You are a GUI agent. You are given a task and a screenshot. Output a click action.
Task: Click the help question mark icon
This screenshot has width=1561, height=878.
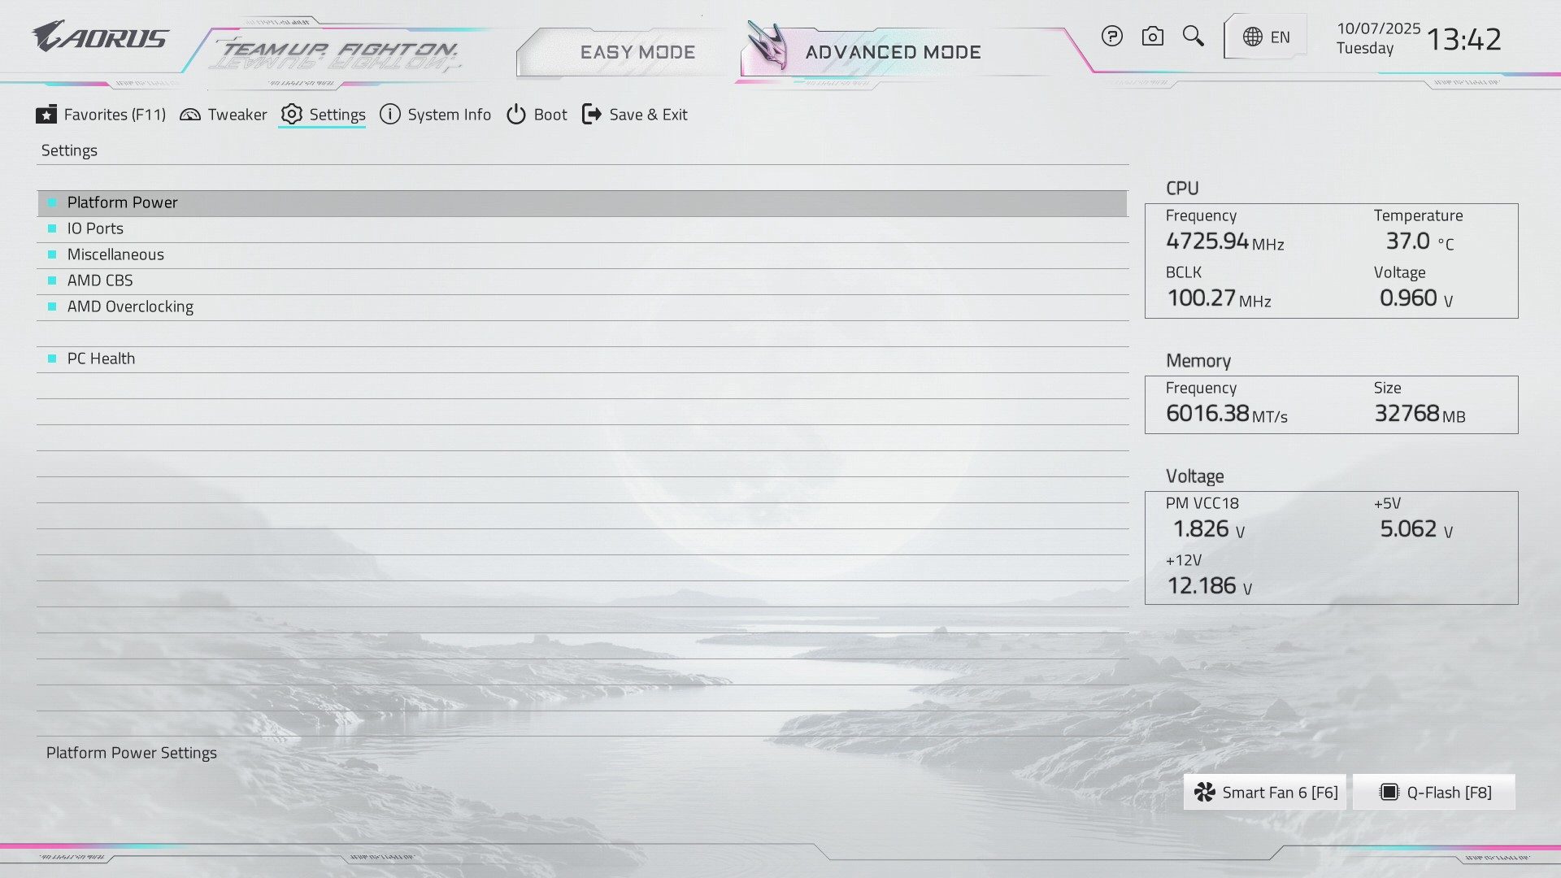click(1111, 37)
